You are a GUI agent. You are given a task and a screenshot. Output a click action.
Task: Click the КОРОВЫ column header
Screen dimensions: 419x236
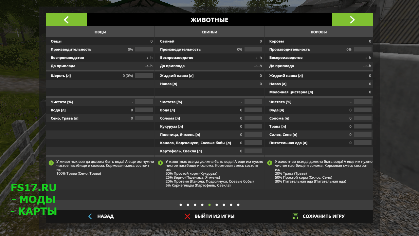(x=319, y=32)
